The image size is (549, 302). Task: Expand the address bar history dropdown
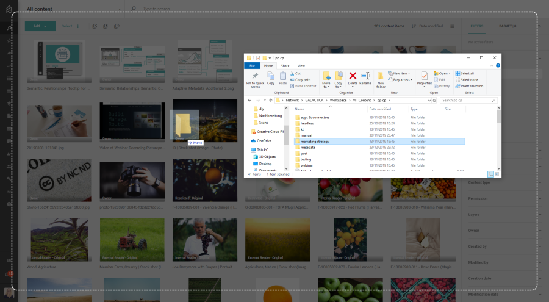click(429, 100)
